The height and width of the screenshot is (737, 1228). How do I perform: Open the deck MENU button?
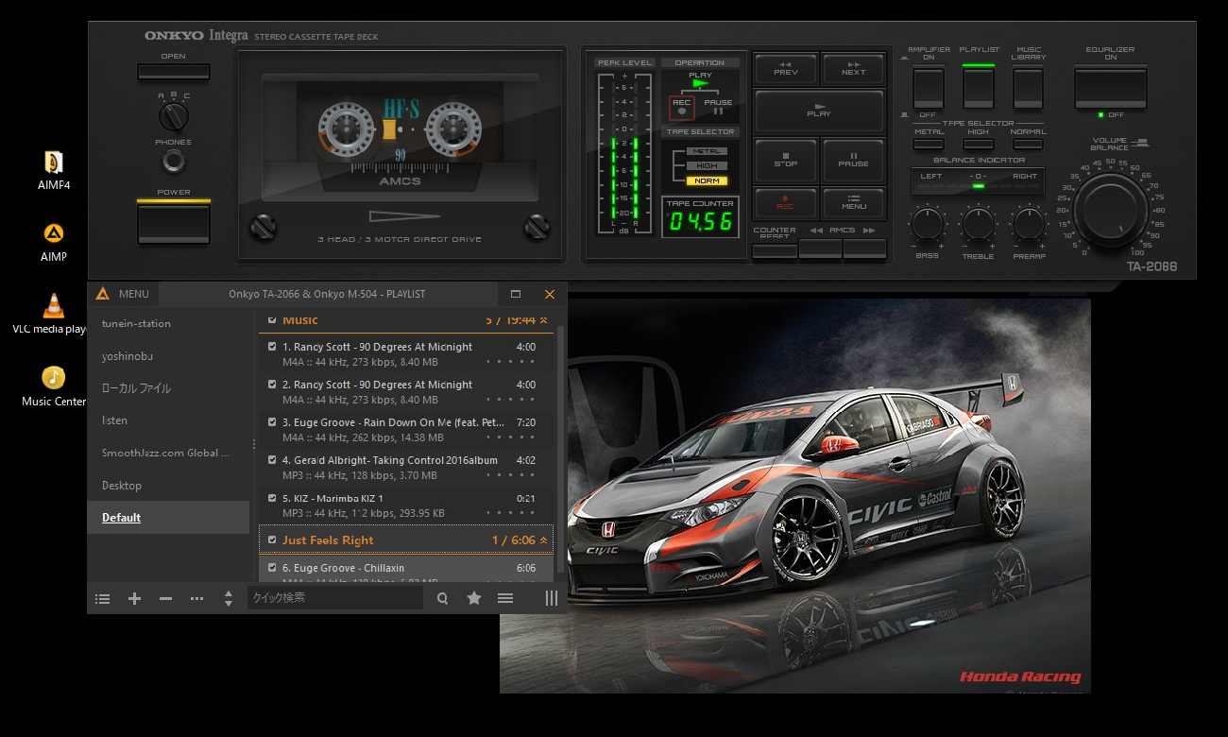pyautogui.click(x=853, y=203)
